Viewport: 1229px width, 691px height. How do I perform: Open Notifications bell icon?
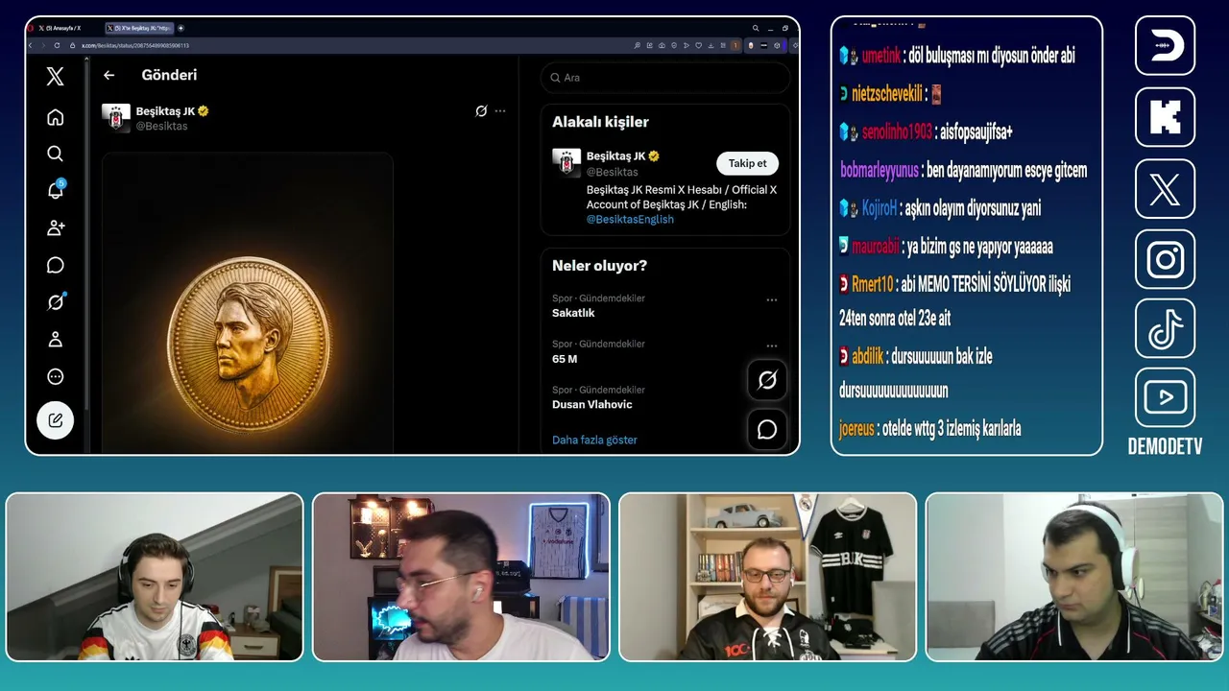(56, 190)
